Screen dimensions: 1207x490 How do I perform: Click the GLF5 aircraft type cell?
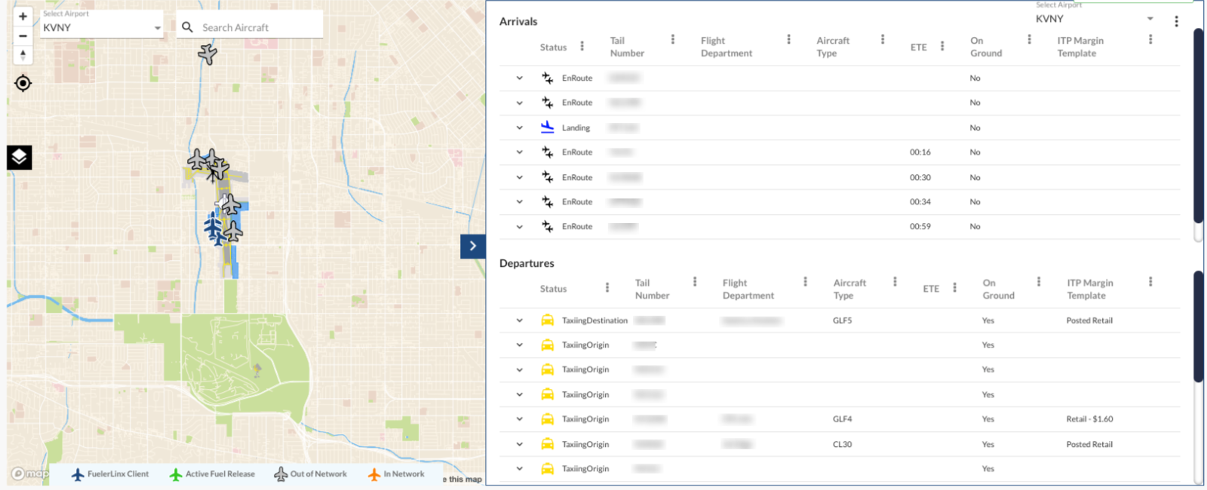842,320
